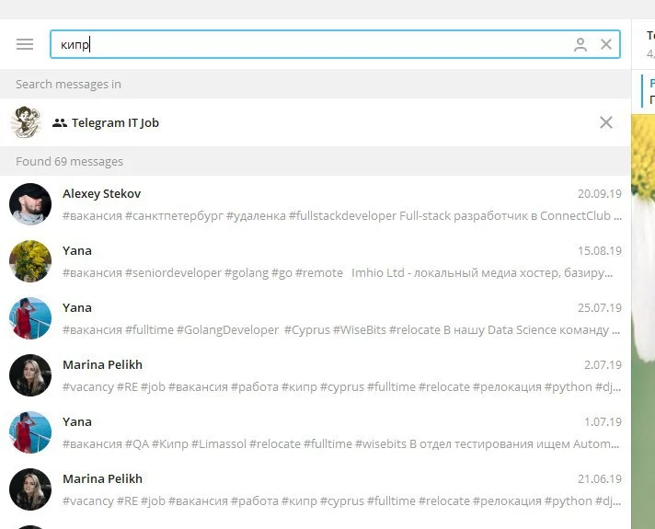Viewport: 655px width, 529px height.
Task: Click Marina Pelikh's avatar on 2.07.19 result
Action: (x=30, y=375)
